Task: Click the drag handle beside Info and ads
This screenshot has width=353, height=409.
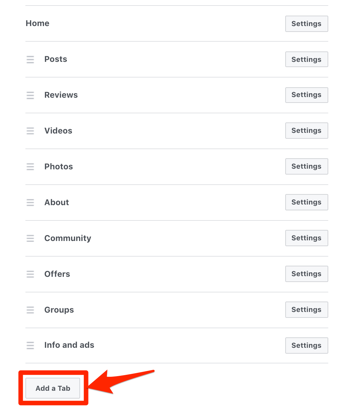Action: pos(30,346)
